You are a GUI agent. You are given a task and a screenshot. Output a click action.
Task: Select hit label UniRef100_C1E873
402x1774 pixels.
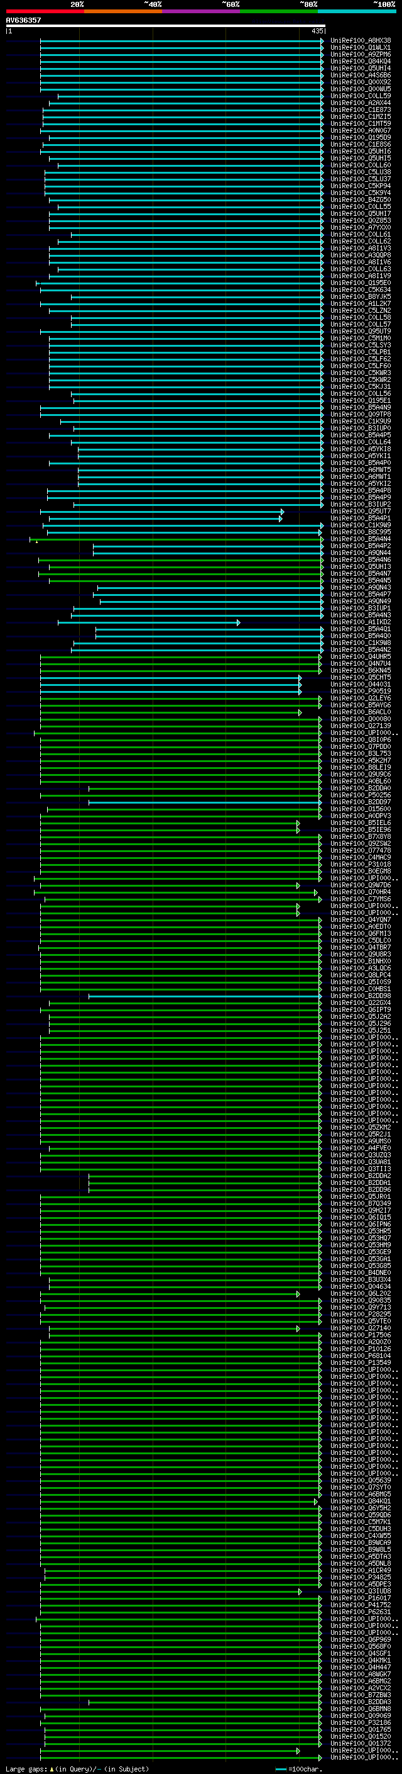pos(360,110)
